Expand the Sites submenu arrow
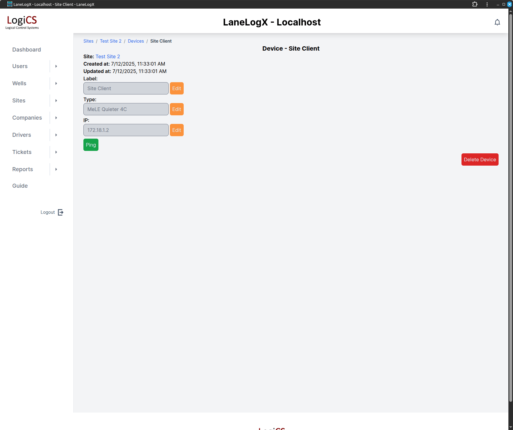This screenshot has height=430, width=513. tap(56, 101)
